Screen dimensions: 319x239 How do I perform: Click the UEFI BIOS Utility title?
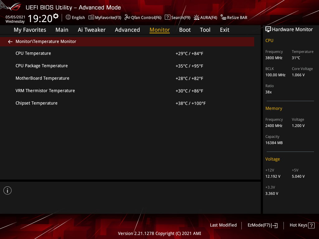(73, 7)
